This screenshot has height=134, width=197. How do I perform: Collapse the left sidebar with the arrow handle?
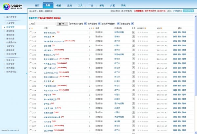27,74
